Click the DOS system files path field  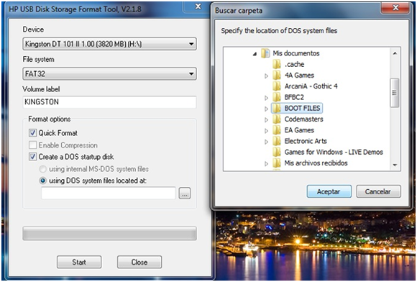click(109, 193)
